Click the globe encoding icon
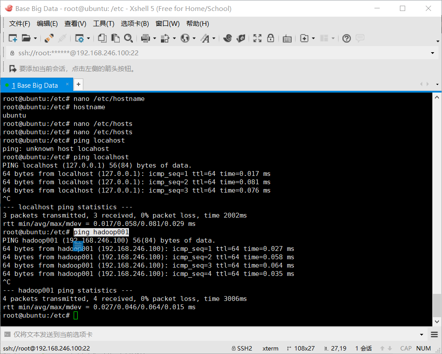 click(x=185, y=38)
